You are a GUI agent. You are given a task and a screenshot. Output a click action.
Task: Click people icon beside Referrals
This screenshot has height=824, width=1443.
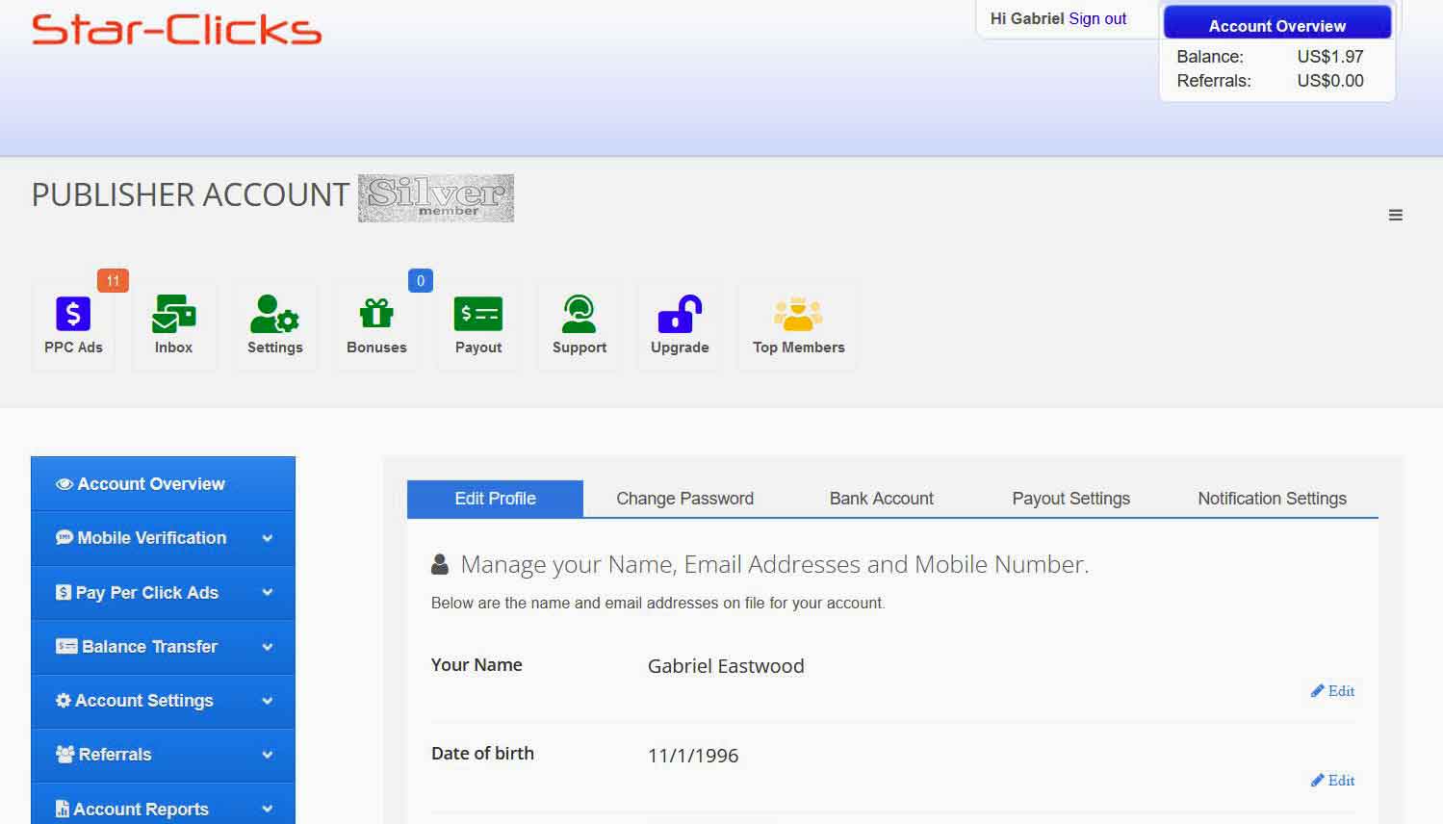[65, 755]
